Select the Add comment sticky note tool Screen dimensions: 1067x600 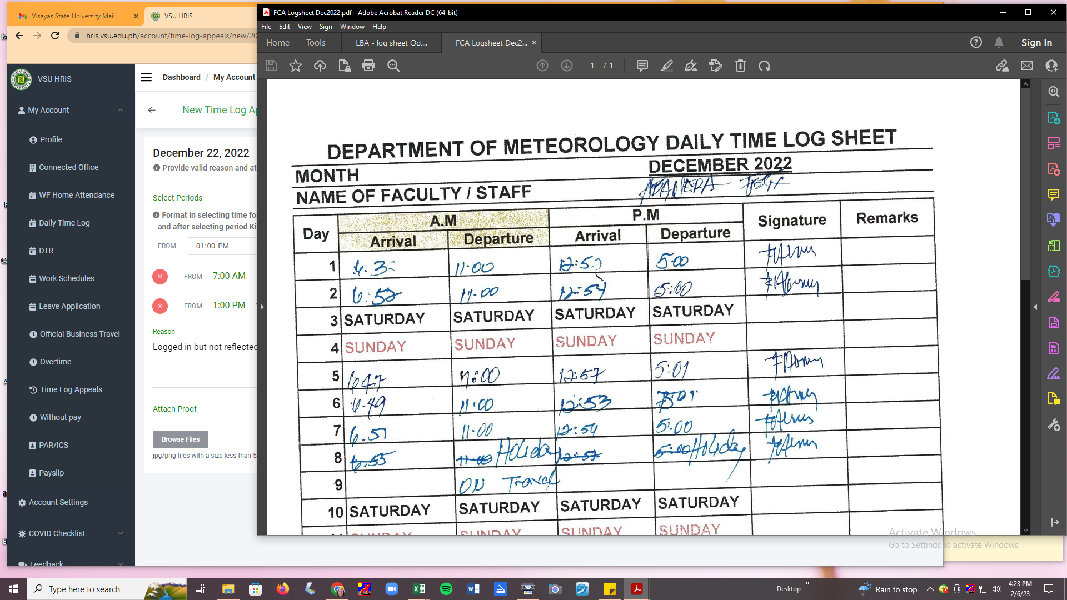642,66
